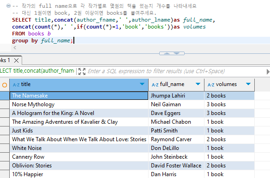Select Neil Gaiman's '3 books' cell
Viewport: 270px width, 178px height.
(x=229, y=104)
